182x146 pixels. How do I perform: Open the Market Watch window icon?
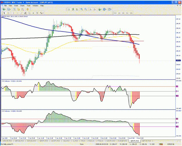tap(14, 9)
